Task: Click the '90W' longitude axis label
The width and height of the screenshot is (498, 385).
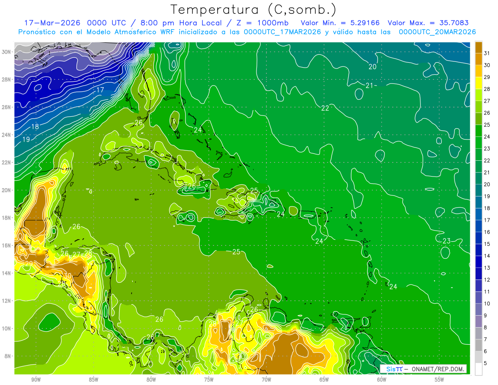Action: point(36,380)
